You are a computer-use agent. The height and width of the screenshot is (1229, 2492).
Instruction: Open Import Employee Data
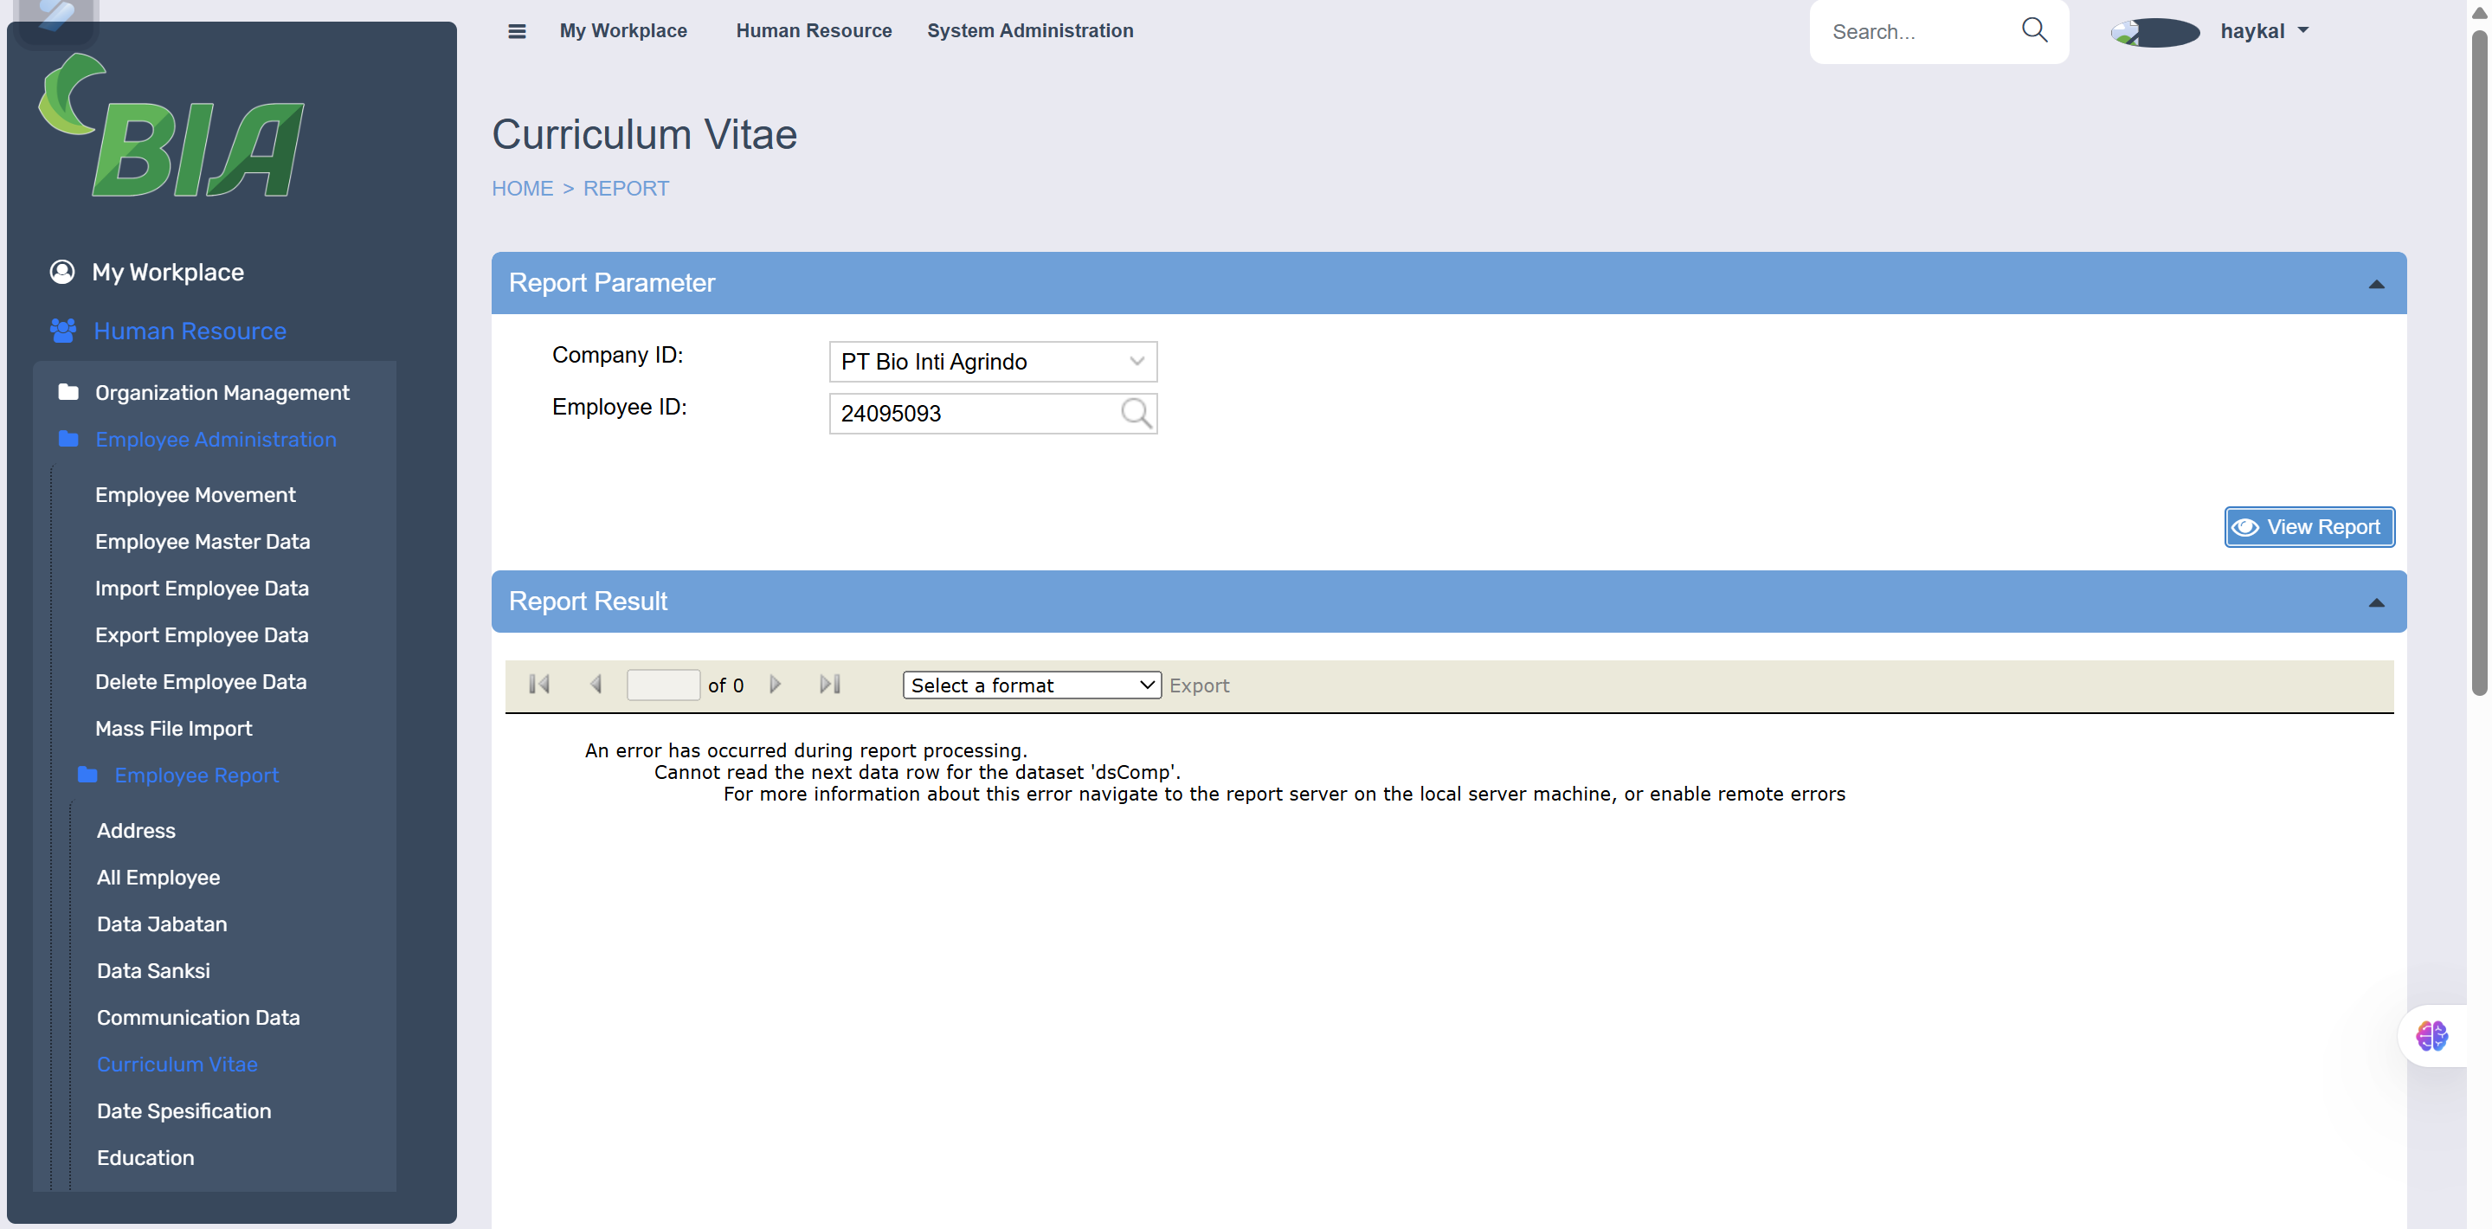pyautogui.click(x=203, y=588)
